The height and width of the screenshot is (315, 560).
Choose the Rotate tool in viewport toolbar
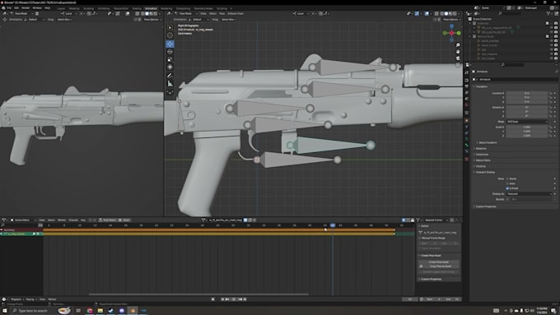click(x=170, y=52)
